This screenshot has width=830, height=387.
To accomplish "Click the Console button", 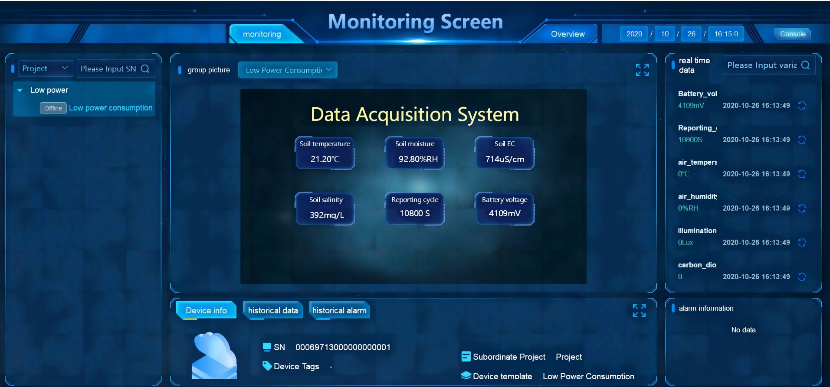I will pyautogui.click(x=792, y=34).
